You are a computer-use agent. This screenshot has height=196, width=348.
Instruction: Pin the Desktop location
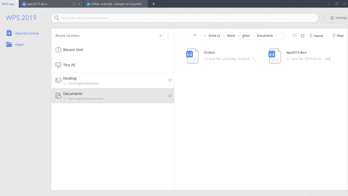(x=170, y=80)
